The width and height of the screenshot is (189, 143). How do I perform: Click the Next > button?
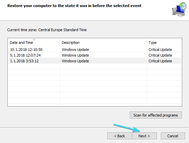coord(144,136)
